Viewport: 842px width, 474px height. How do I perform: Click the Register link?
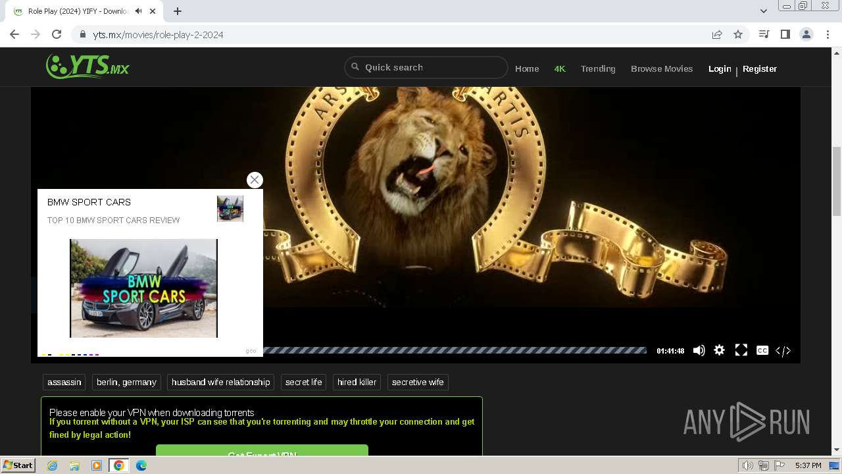(760, 68)
